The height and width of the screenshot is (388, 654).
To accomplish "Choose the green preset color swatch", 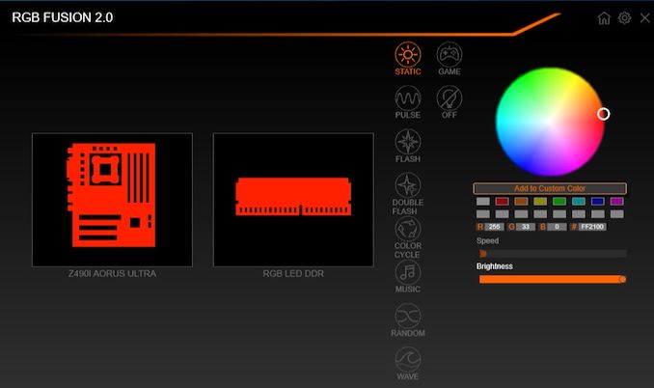I will [559, 202].
